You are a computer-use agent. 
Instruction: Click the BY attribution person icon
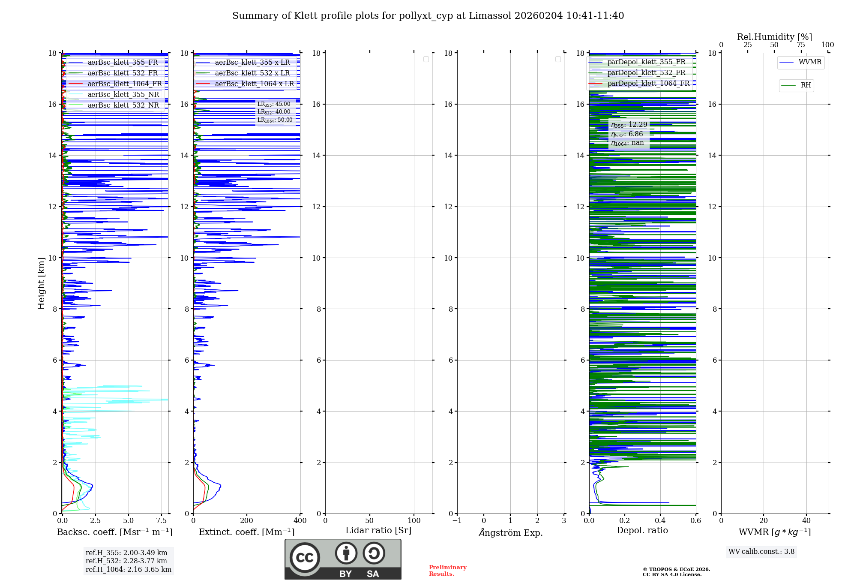[346, 553]
